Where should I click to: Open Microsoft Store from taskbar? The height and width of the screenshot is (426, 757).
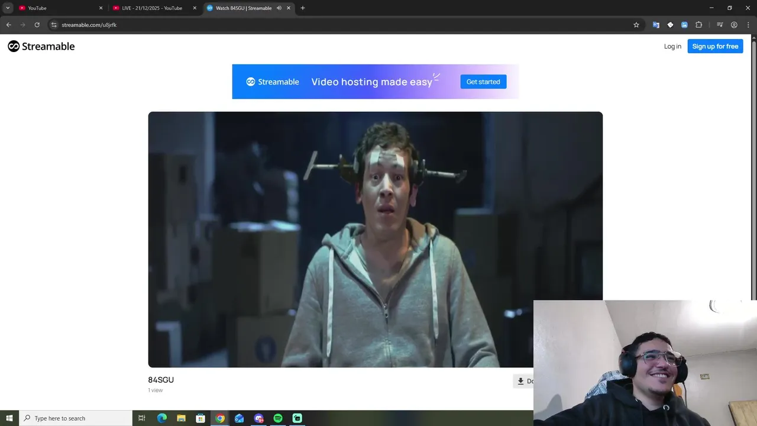point(200,418)
